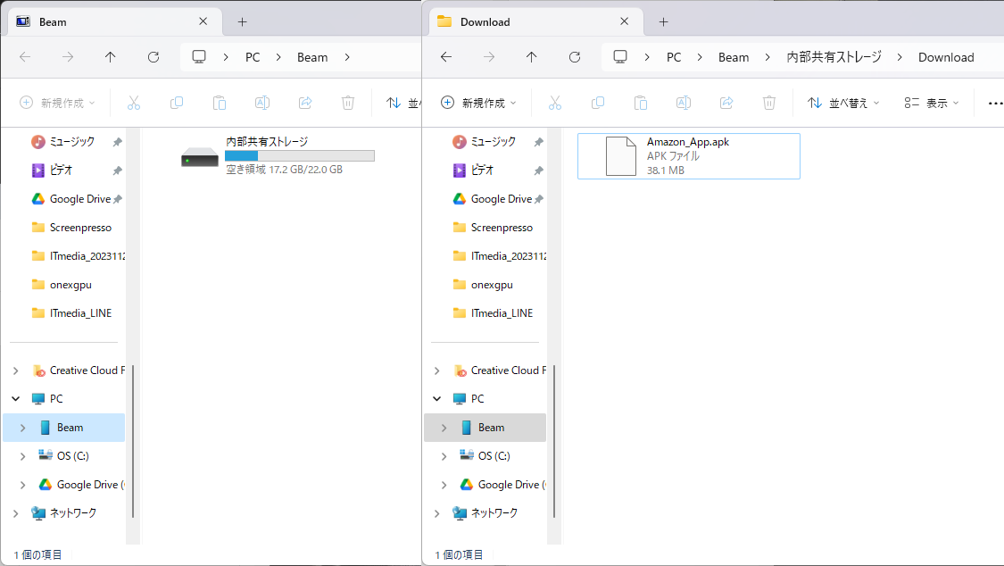Click Cut scissors icon in Beam window

[134, 103]
